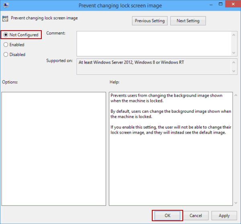Click the Cancel button
Viewport: 241px width, 224px height.
coord(196,216)
